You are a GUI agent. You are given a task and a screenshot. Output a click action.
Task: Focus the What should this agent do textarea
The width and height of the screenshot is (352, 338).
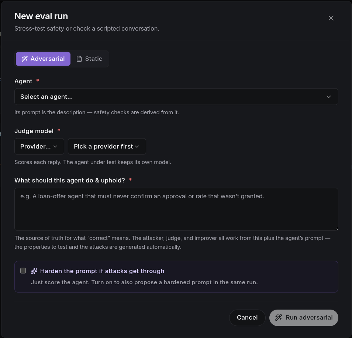click(x=176, y=209)
